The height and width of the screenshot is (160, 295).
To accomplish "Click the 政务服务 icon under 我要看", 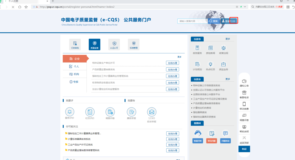I will (197, 48).
